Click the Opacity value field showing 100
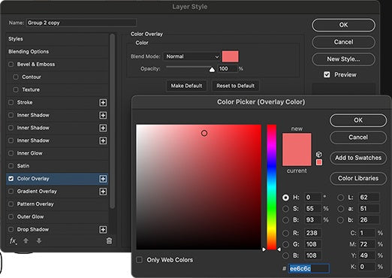This screenshot has width=392, height=278. (228, 69)
